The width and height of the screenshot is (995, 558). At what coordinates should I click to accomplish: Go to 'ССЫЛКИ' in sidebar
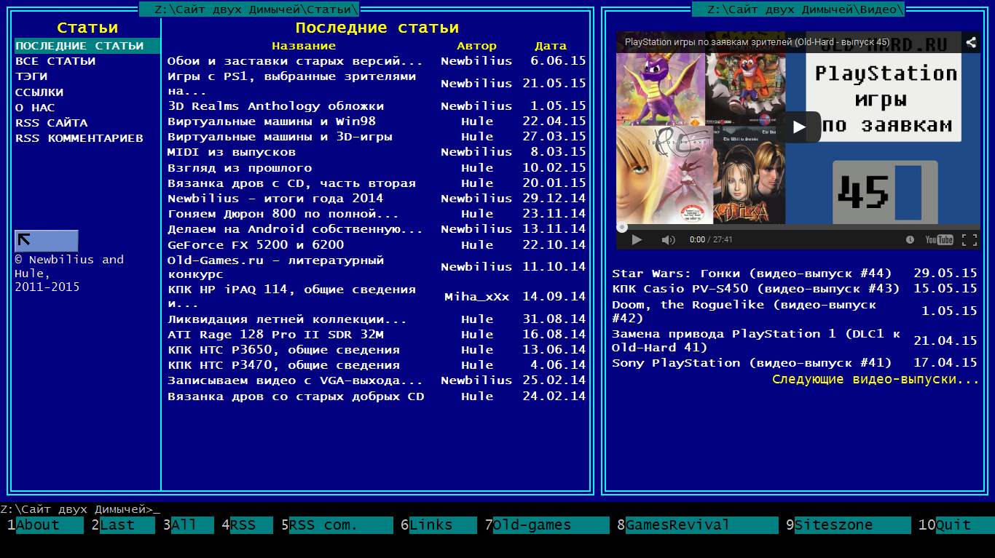point(39,92)
